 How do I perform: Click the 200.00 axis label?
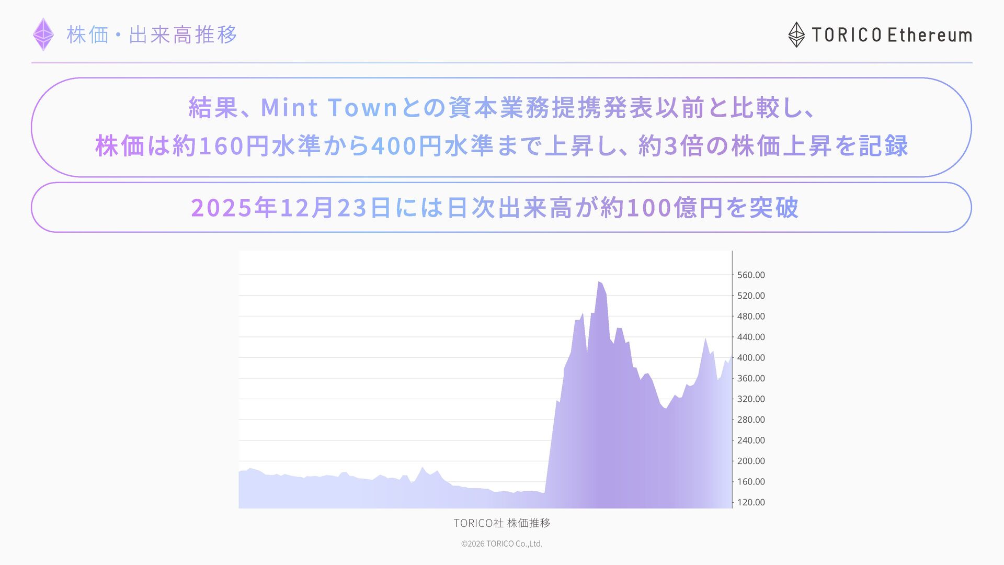[750, 461]
